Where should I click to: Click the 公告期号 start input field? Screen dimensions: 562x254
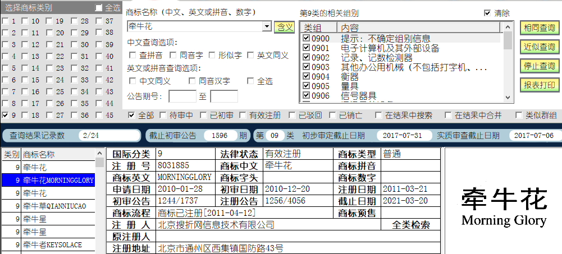click(x=182, y=96)
